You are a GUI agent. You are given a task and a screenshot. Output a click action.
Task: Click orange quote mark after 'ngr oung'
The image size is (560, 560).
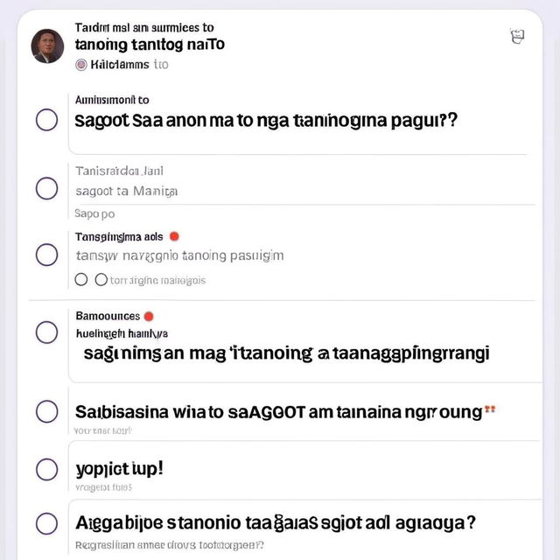(490, 409)
